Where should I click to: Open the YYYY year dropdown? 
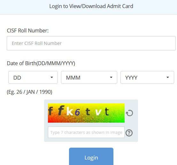(147, 77)
